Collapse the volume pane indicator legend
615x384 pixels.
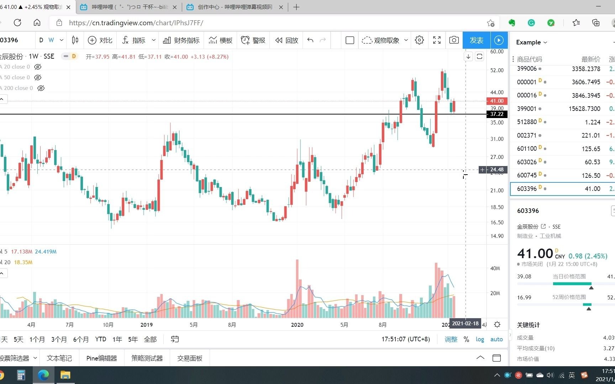3,273
